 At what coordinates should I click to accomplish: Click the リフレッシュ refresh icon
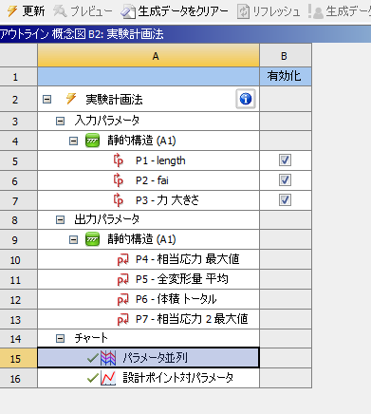(x=243, y=11)
